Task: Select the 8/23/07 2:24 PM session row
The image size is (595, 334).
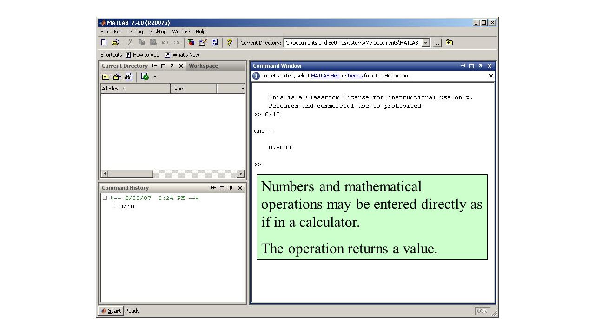Action: pos(154,198)
